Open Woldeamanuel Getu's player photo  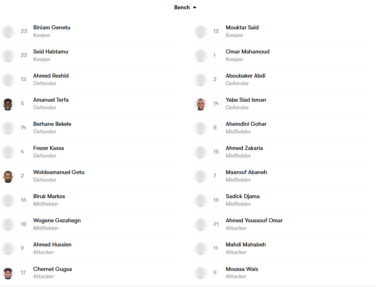point(8,177)
